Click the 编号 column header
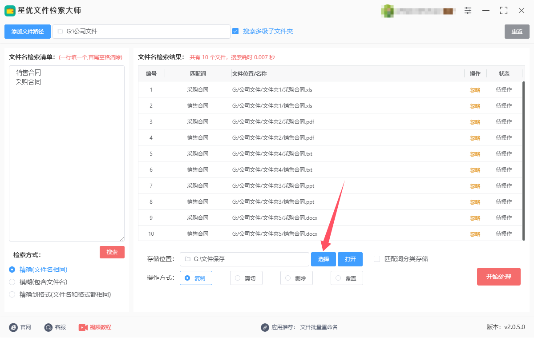534x338 pixels. [x=151, y=74]
